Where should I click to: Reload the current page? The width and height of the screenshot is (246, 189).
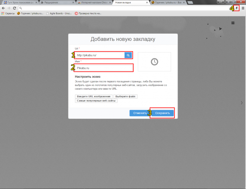(14, 8)
